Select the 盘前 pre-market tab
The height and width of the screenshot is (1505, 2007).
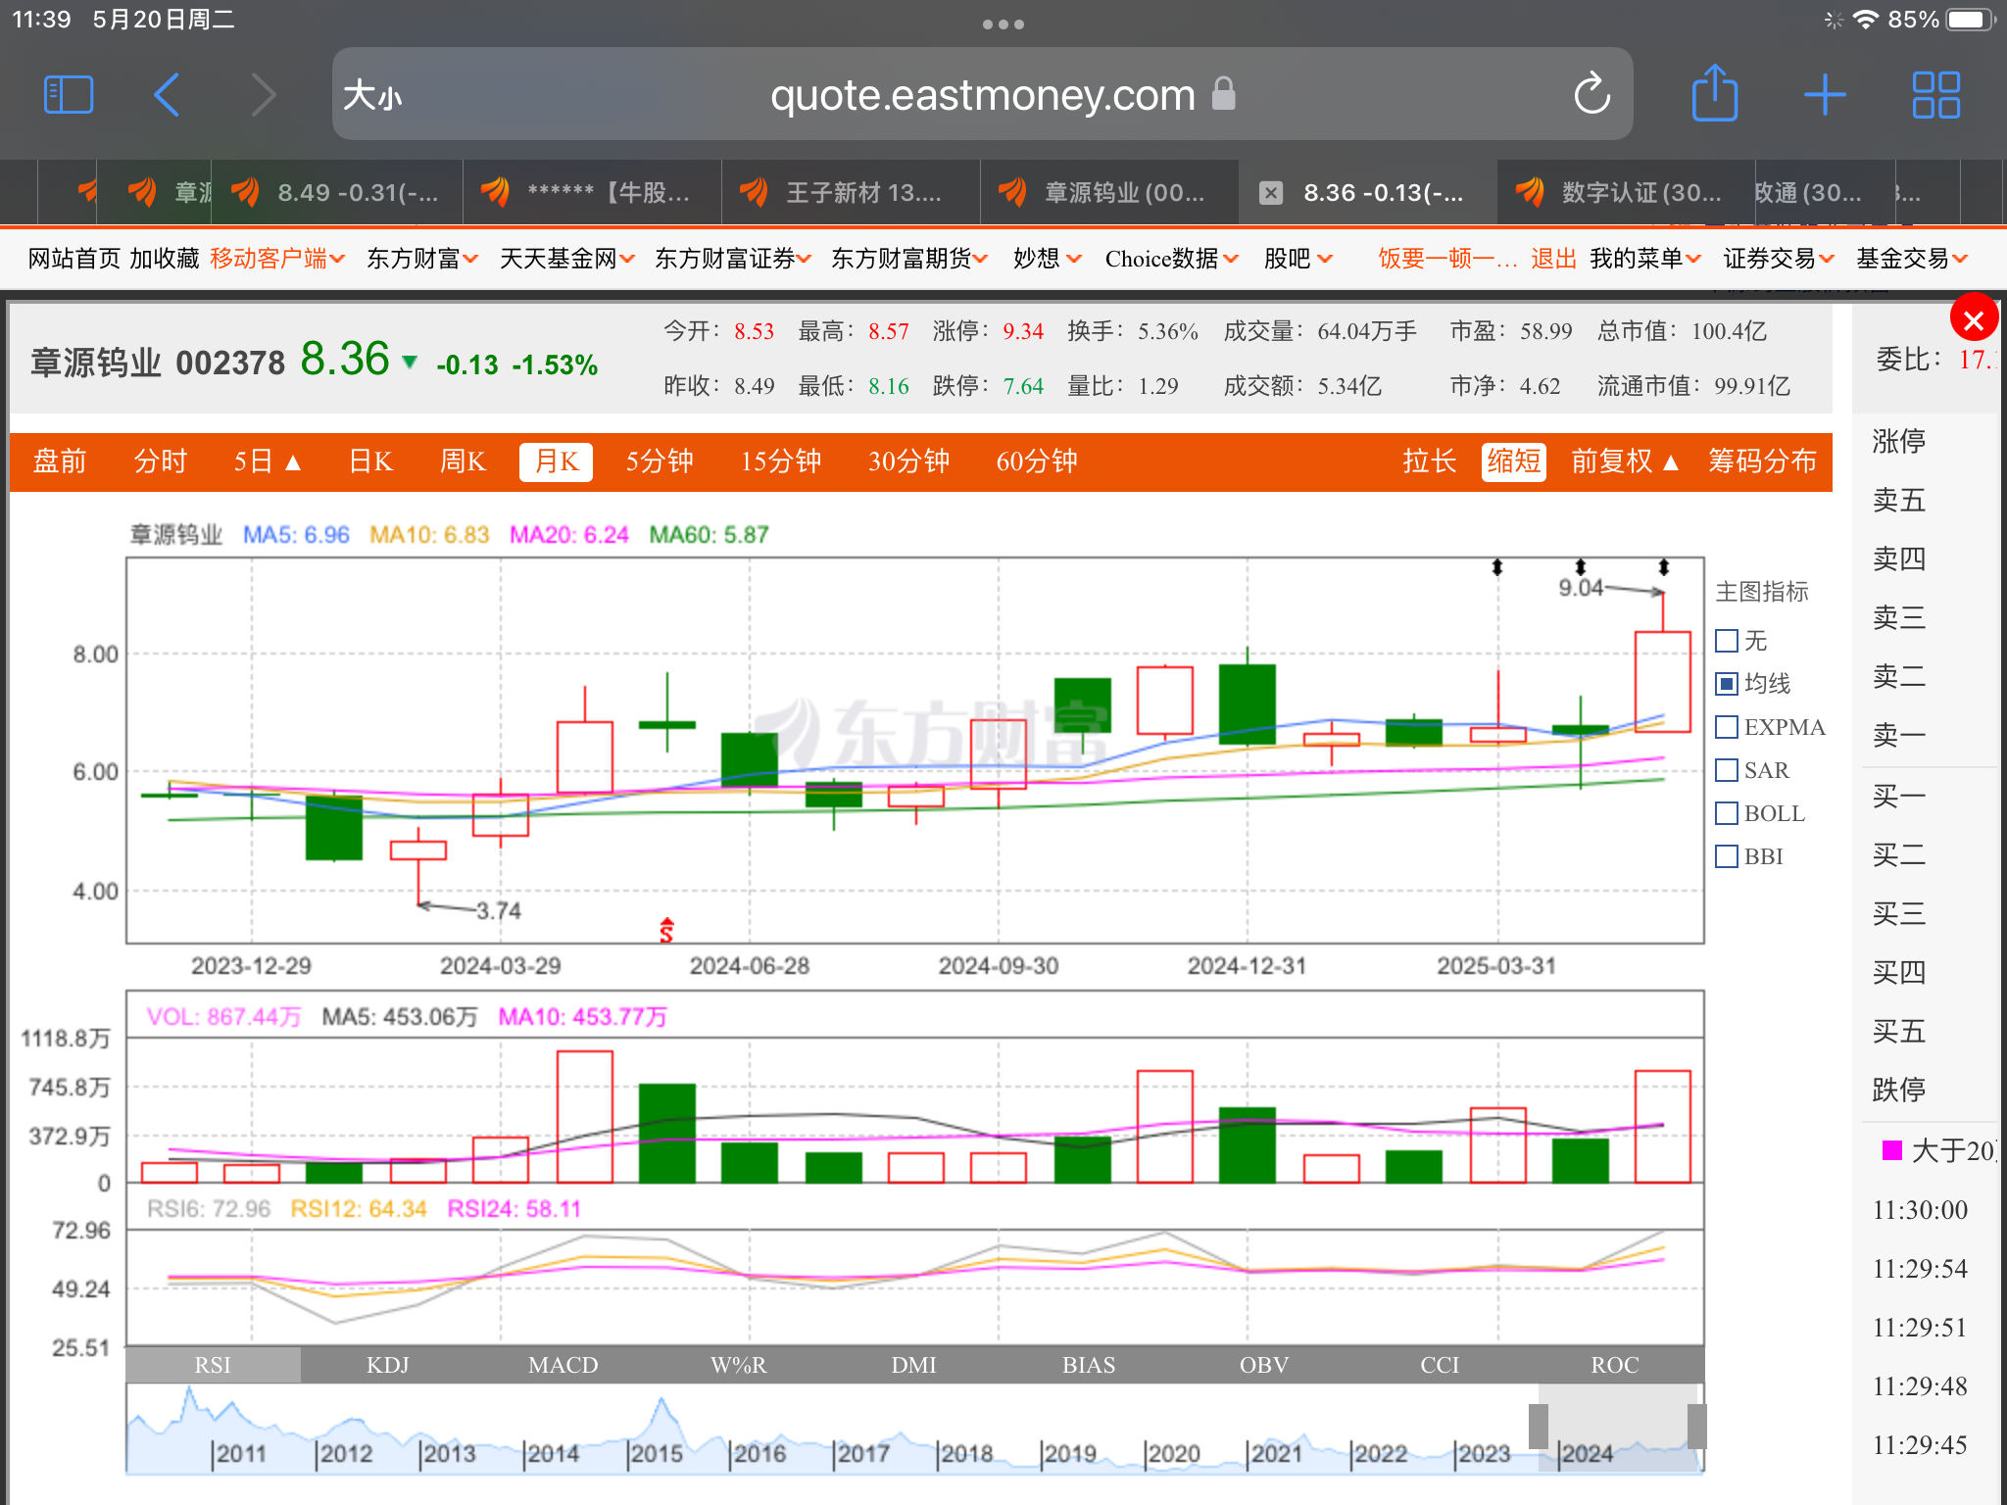(60, 461)
